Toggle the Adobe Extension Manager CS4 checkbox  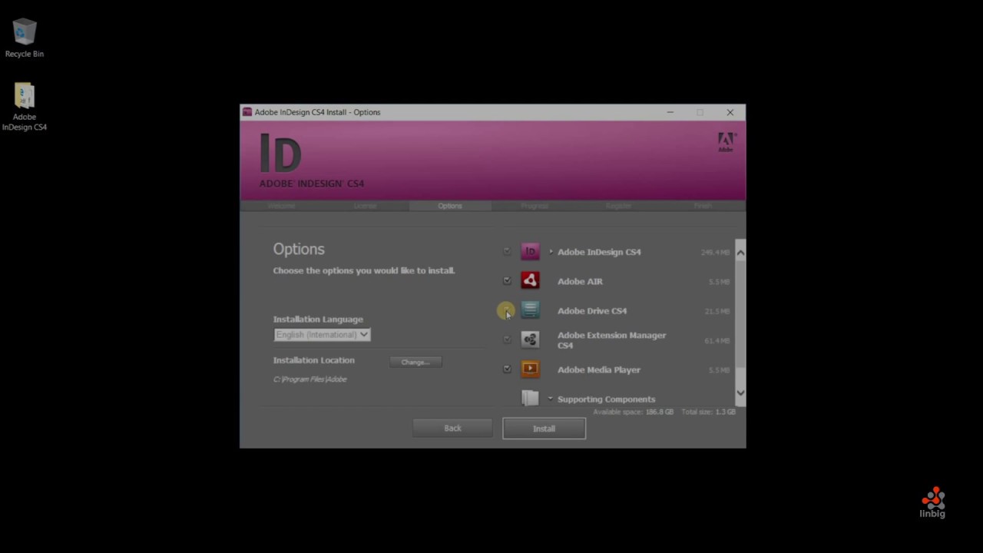pos(507,339)
